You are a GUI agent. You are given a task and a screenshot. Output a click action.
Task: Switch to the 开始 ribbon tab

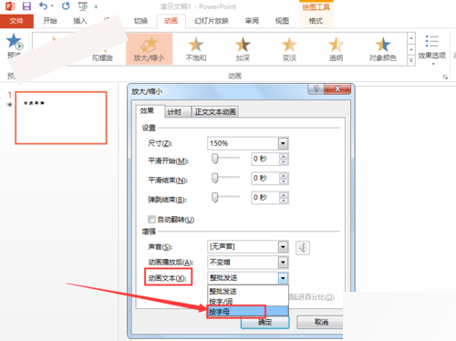(x=50, y=21)
